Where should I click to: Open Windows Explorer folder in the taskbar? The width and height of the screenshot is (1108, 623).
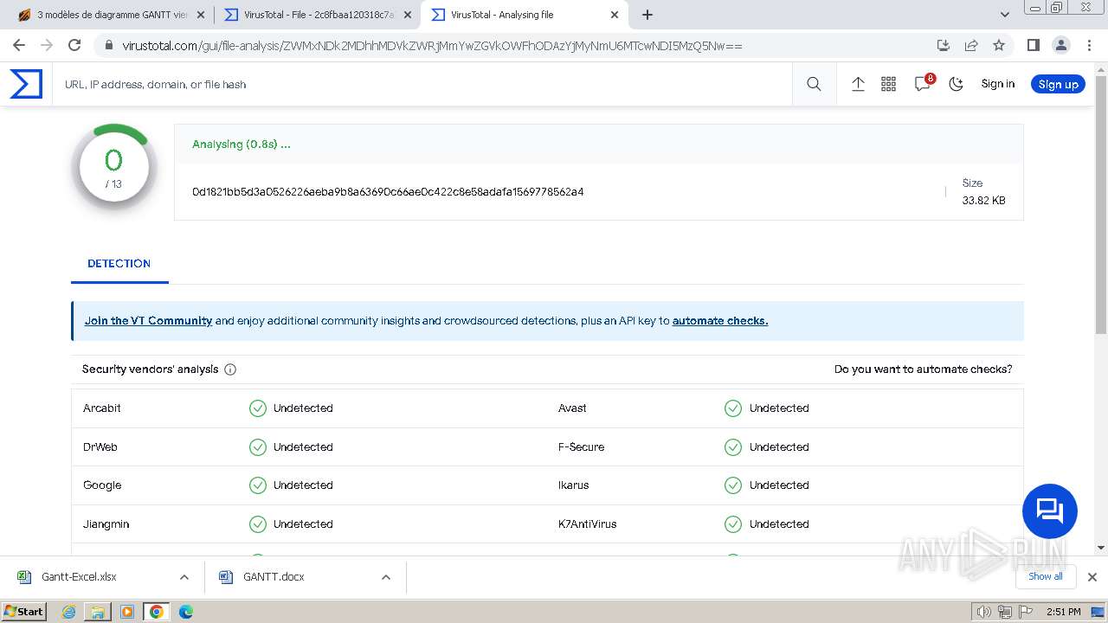98,612
